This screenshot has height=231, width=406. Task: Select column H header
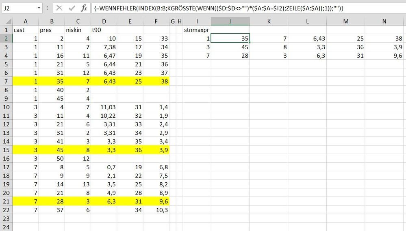180,22
